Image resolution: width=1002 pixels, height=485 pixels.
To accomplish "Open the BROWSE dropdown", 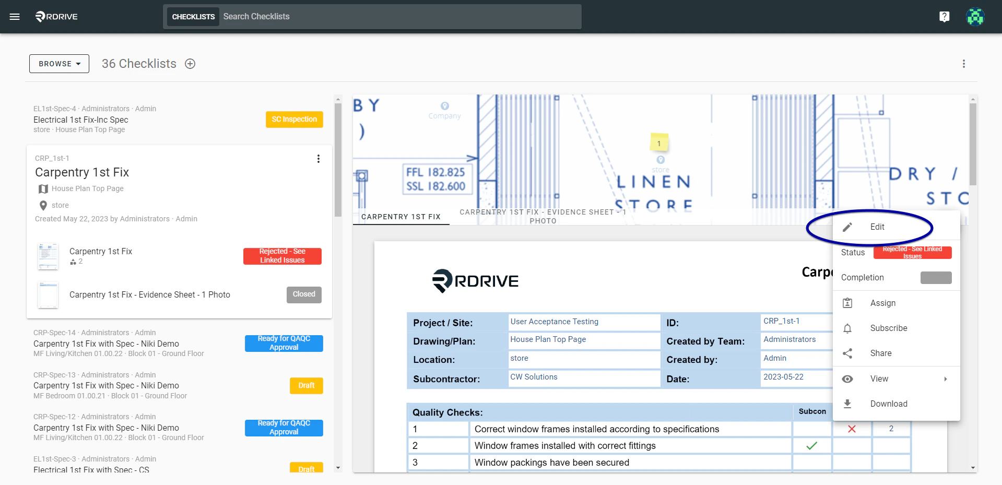I will click(x=59, y=64).
